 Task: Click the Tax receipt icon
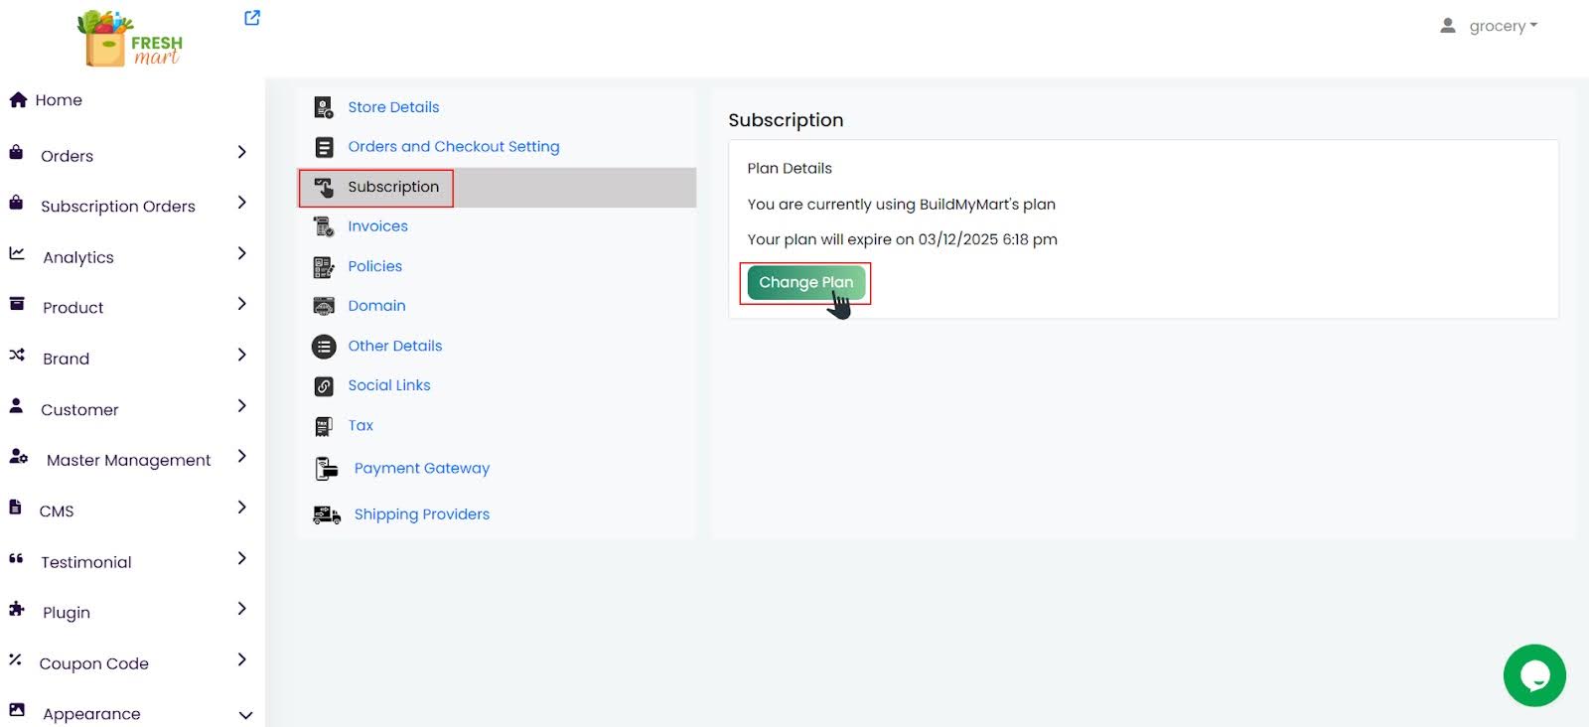point(324,426)
